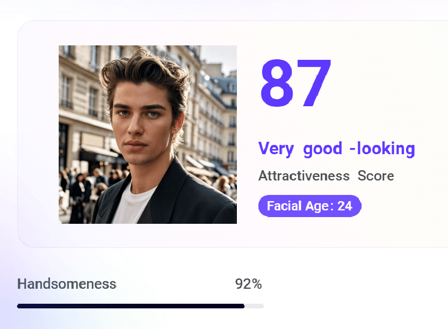Click the "Facial Age: 24" badge
Screen dimensions: 448x329
pos(309,206)
